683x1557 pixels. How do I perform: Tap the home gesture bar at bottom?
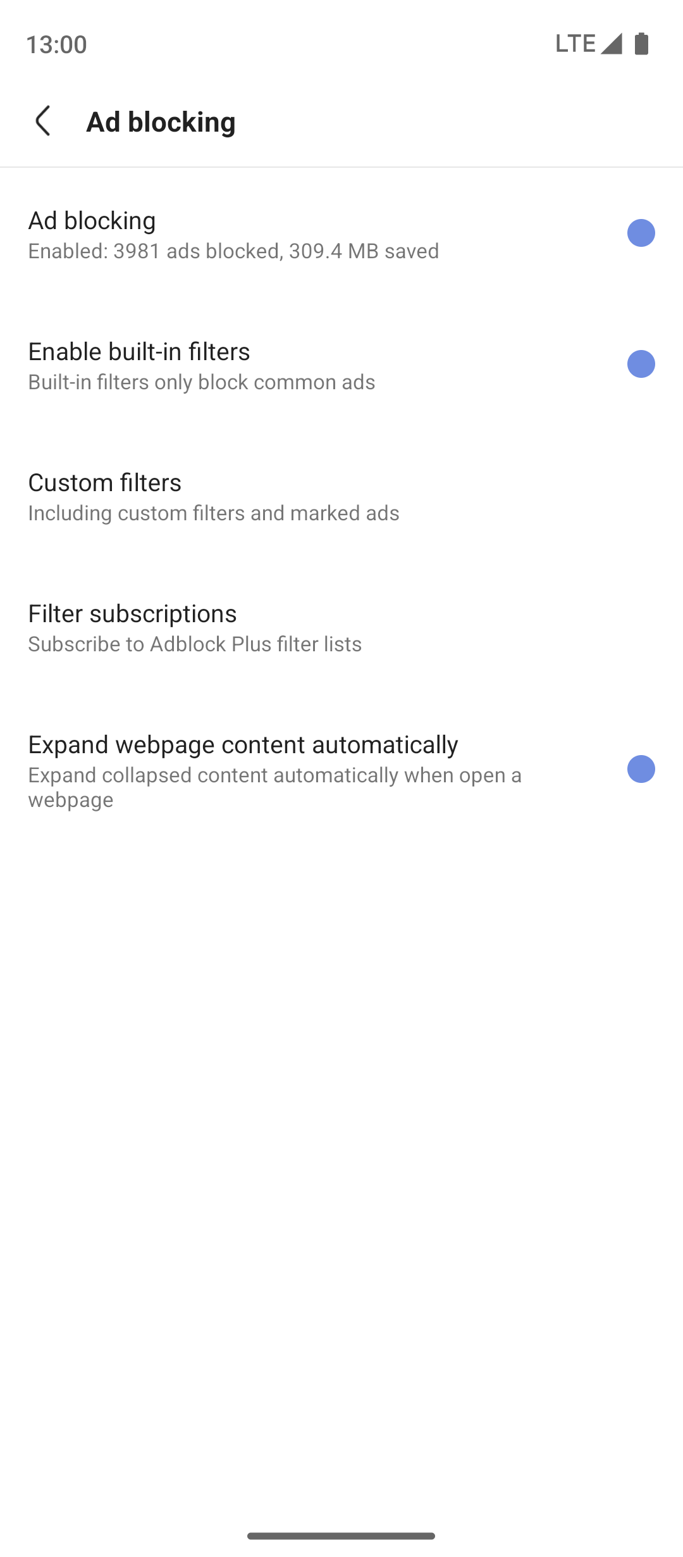click(341, 1536)
